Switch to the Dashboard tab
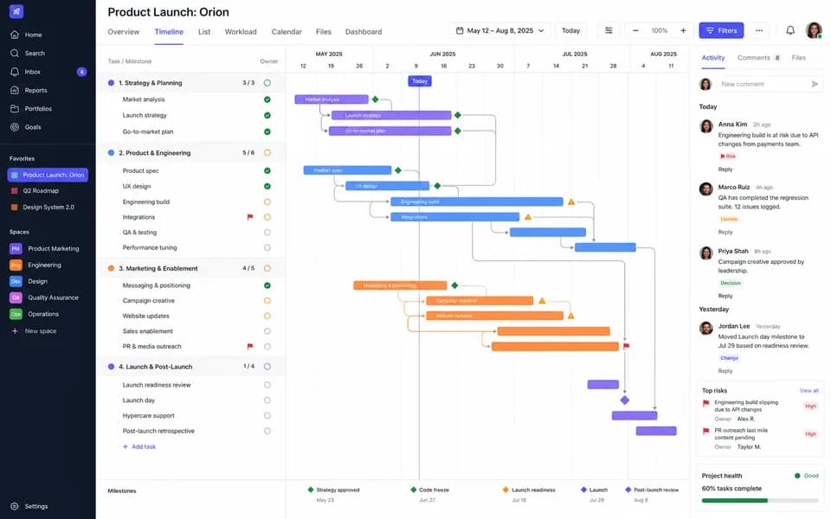 click(364, 32)
